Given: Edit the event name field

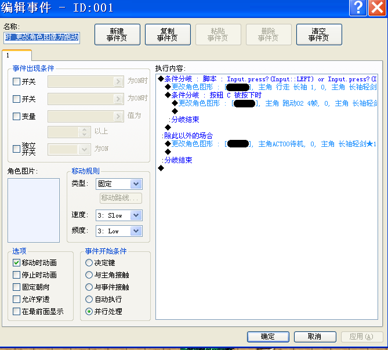Looking at the screenshot, I should pos(42,37).
